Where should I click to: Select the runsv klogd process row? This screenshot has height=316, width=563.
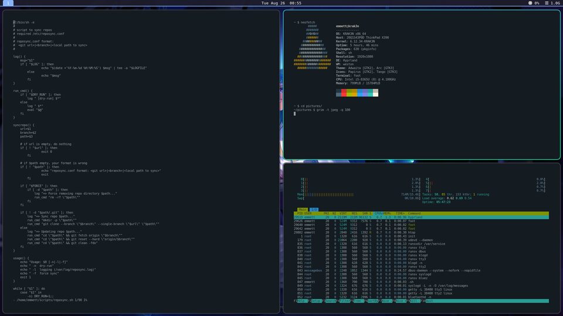pos(421,256)
